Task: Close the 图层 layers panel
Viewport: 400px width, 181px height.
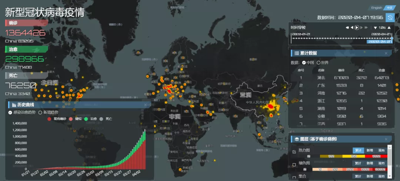Action: pos(386,139)
